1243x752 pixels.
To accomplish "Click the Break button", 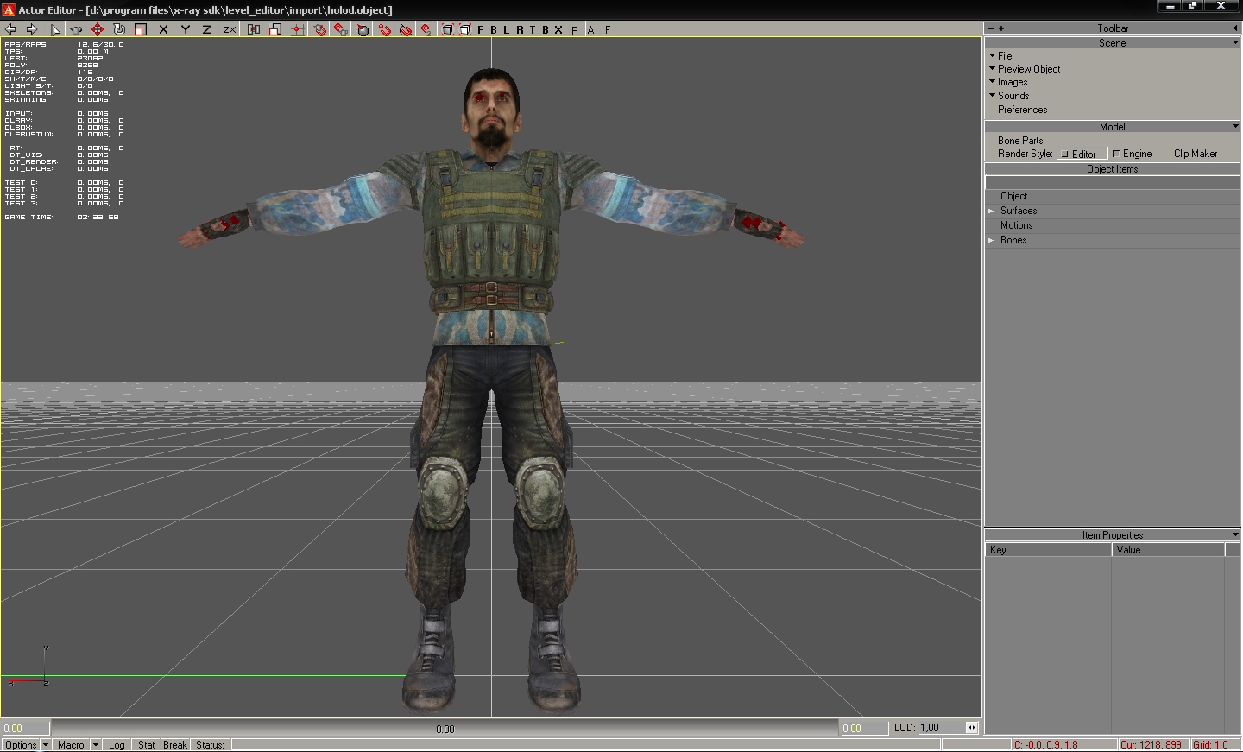I will [175, 745].
